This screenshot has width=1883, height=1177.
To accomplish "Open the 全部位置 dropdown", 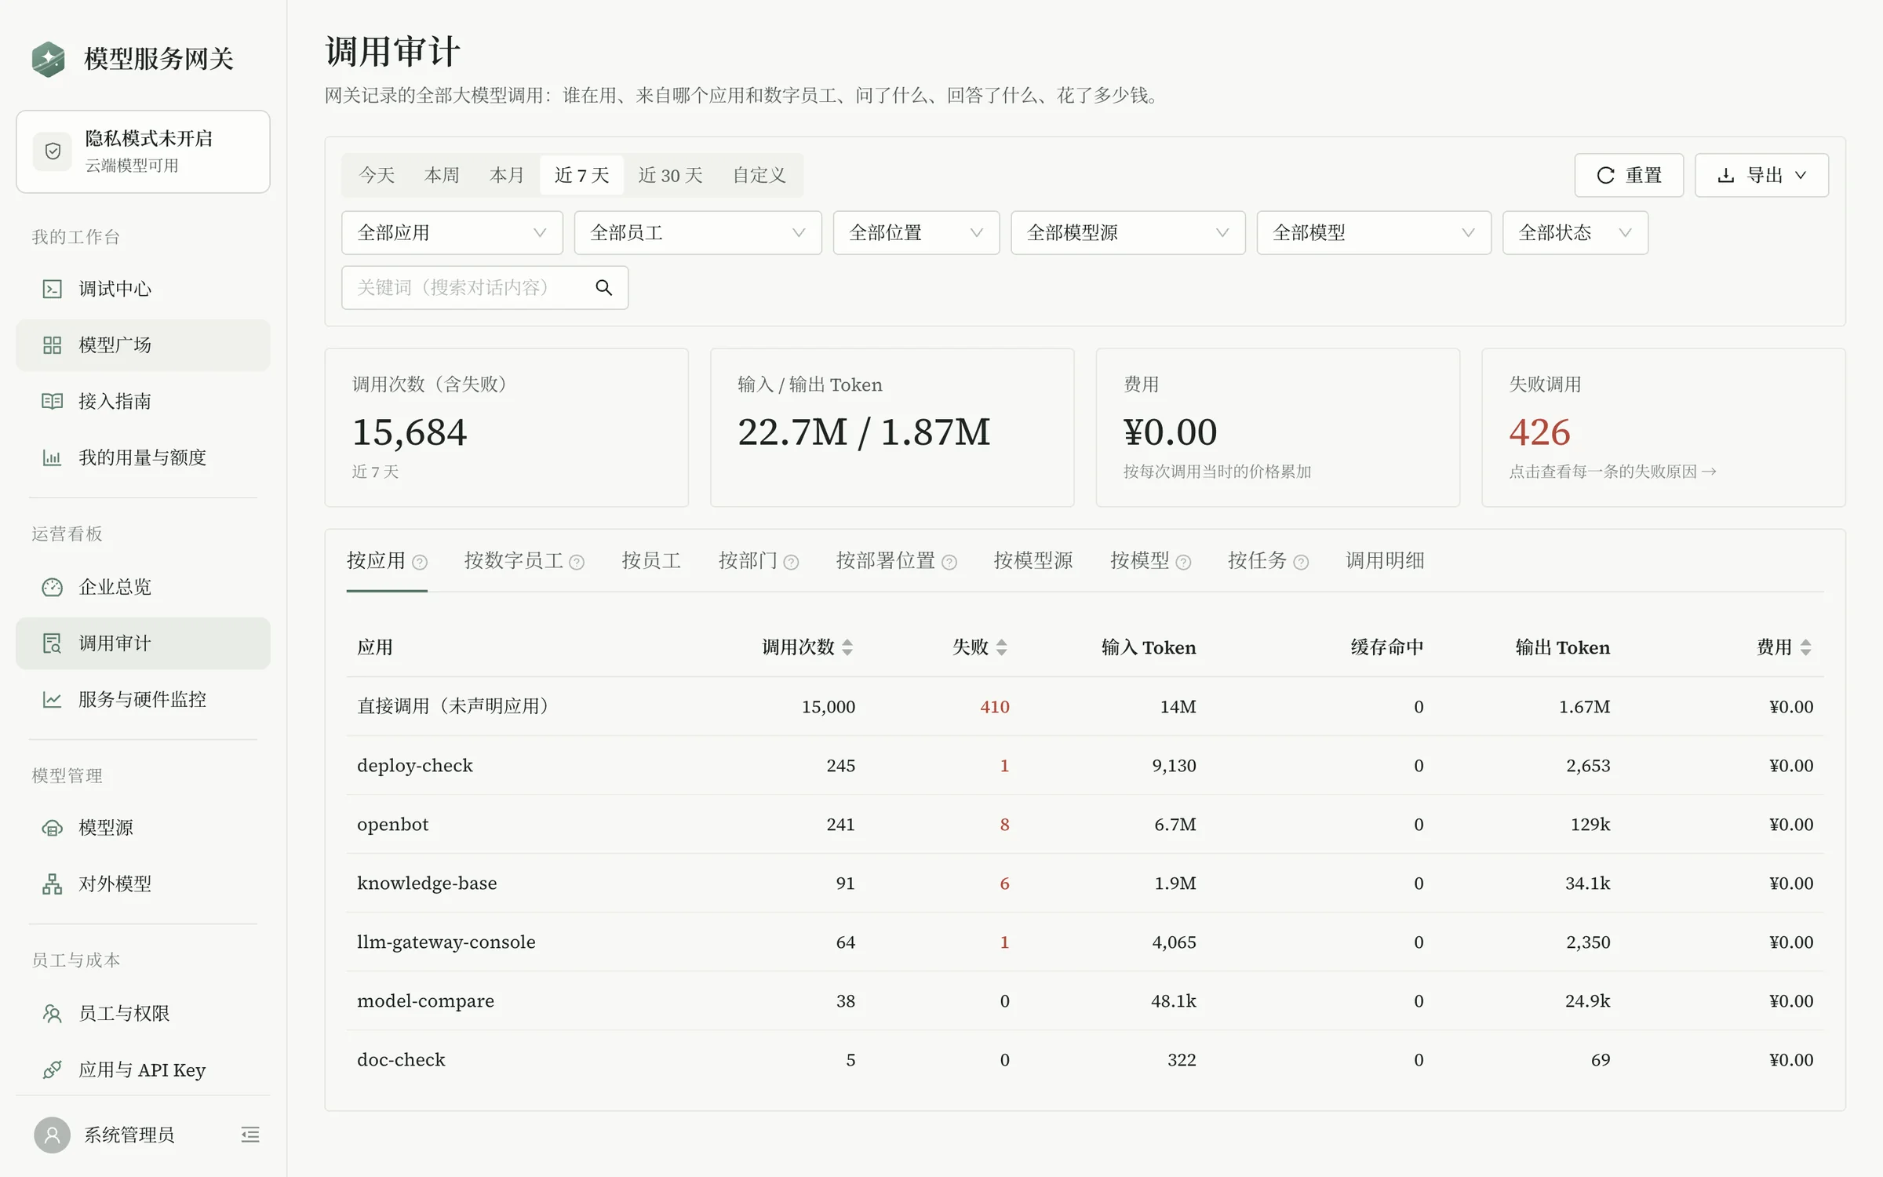I will [x=916, y=233].
